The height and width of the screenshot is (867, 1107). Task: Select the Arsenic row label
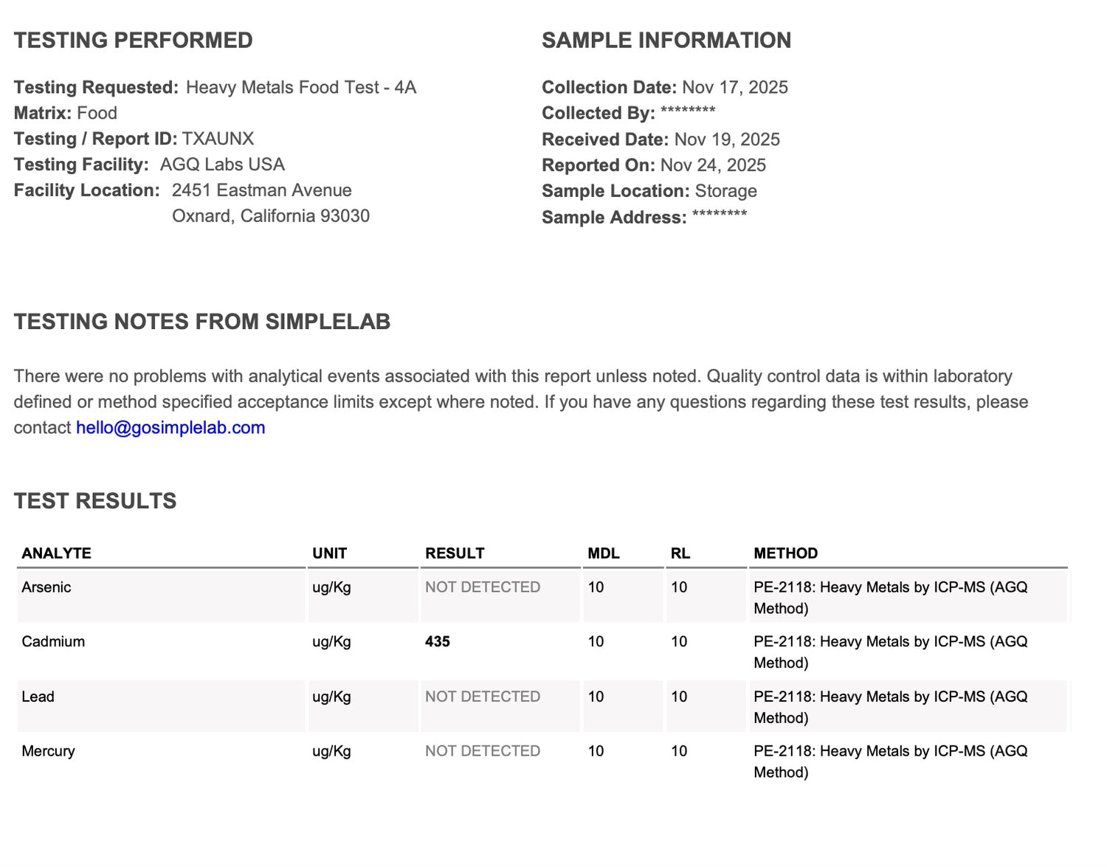tap(46, 587)
